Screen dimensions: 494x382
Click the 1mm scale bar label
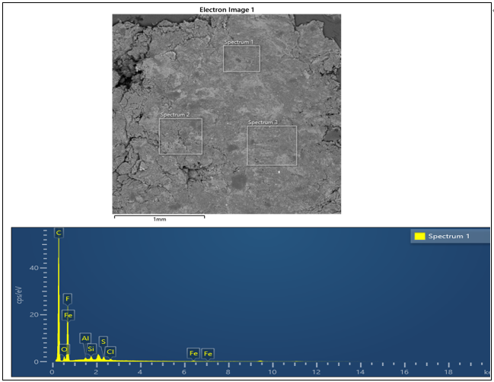coord(159,219)
